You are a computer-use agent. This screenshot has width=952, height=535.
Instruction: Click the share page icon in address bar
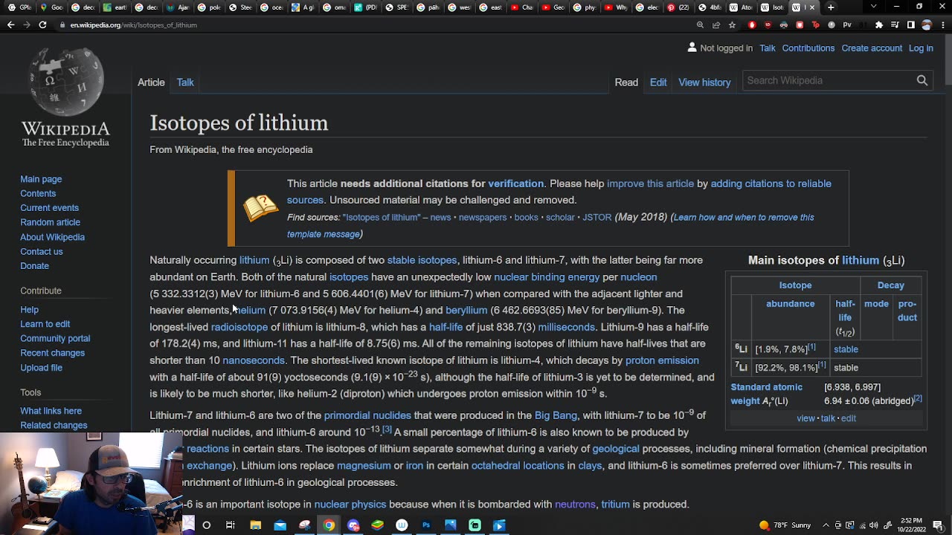pyautogui.click(x=716, y=25)
